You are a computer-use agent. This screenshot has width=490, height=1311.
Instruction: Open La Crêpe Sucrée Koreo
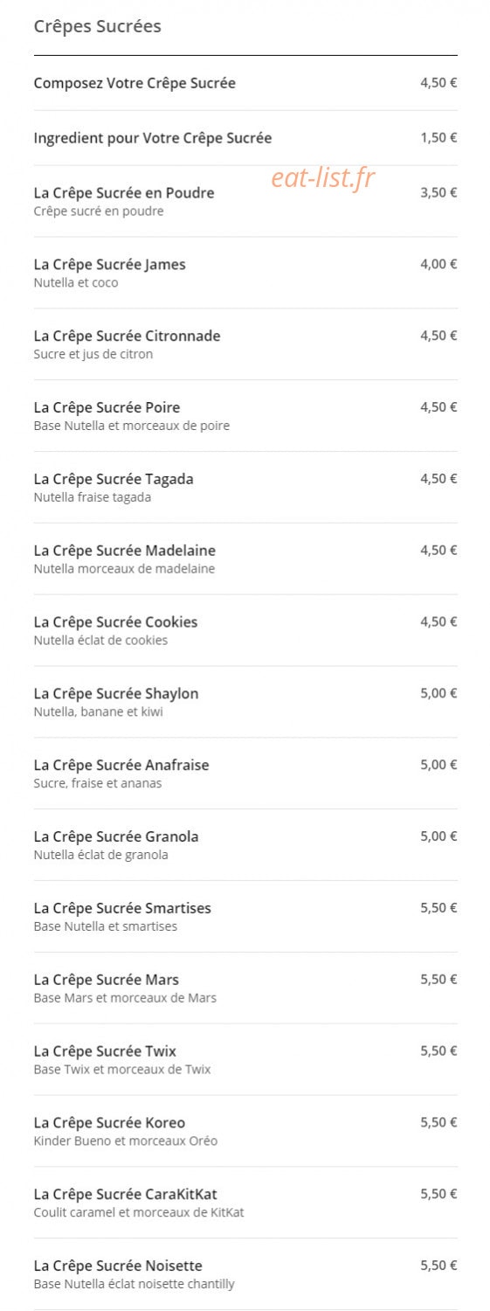(x=245, y=1132)
